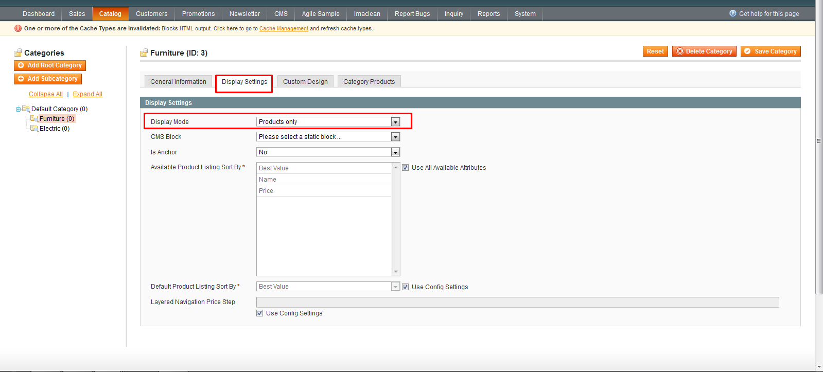Click the cache warning exclamation icon
Viewport: 823px width, 372px height.
pos(18,28)
